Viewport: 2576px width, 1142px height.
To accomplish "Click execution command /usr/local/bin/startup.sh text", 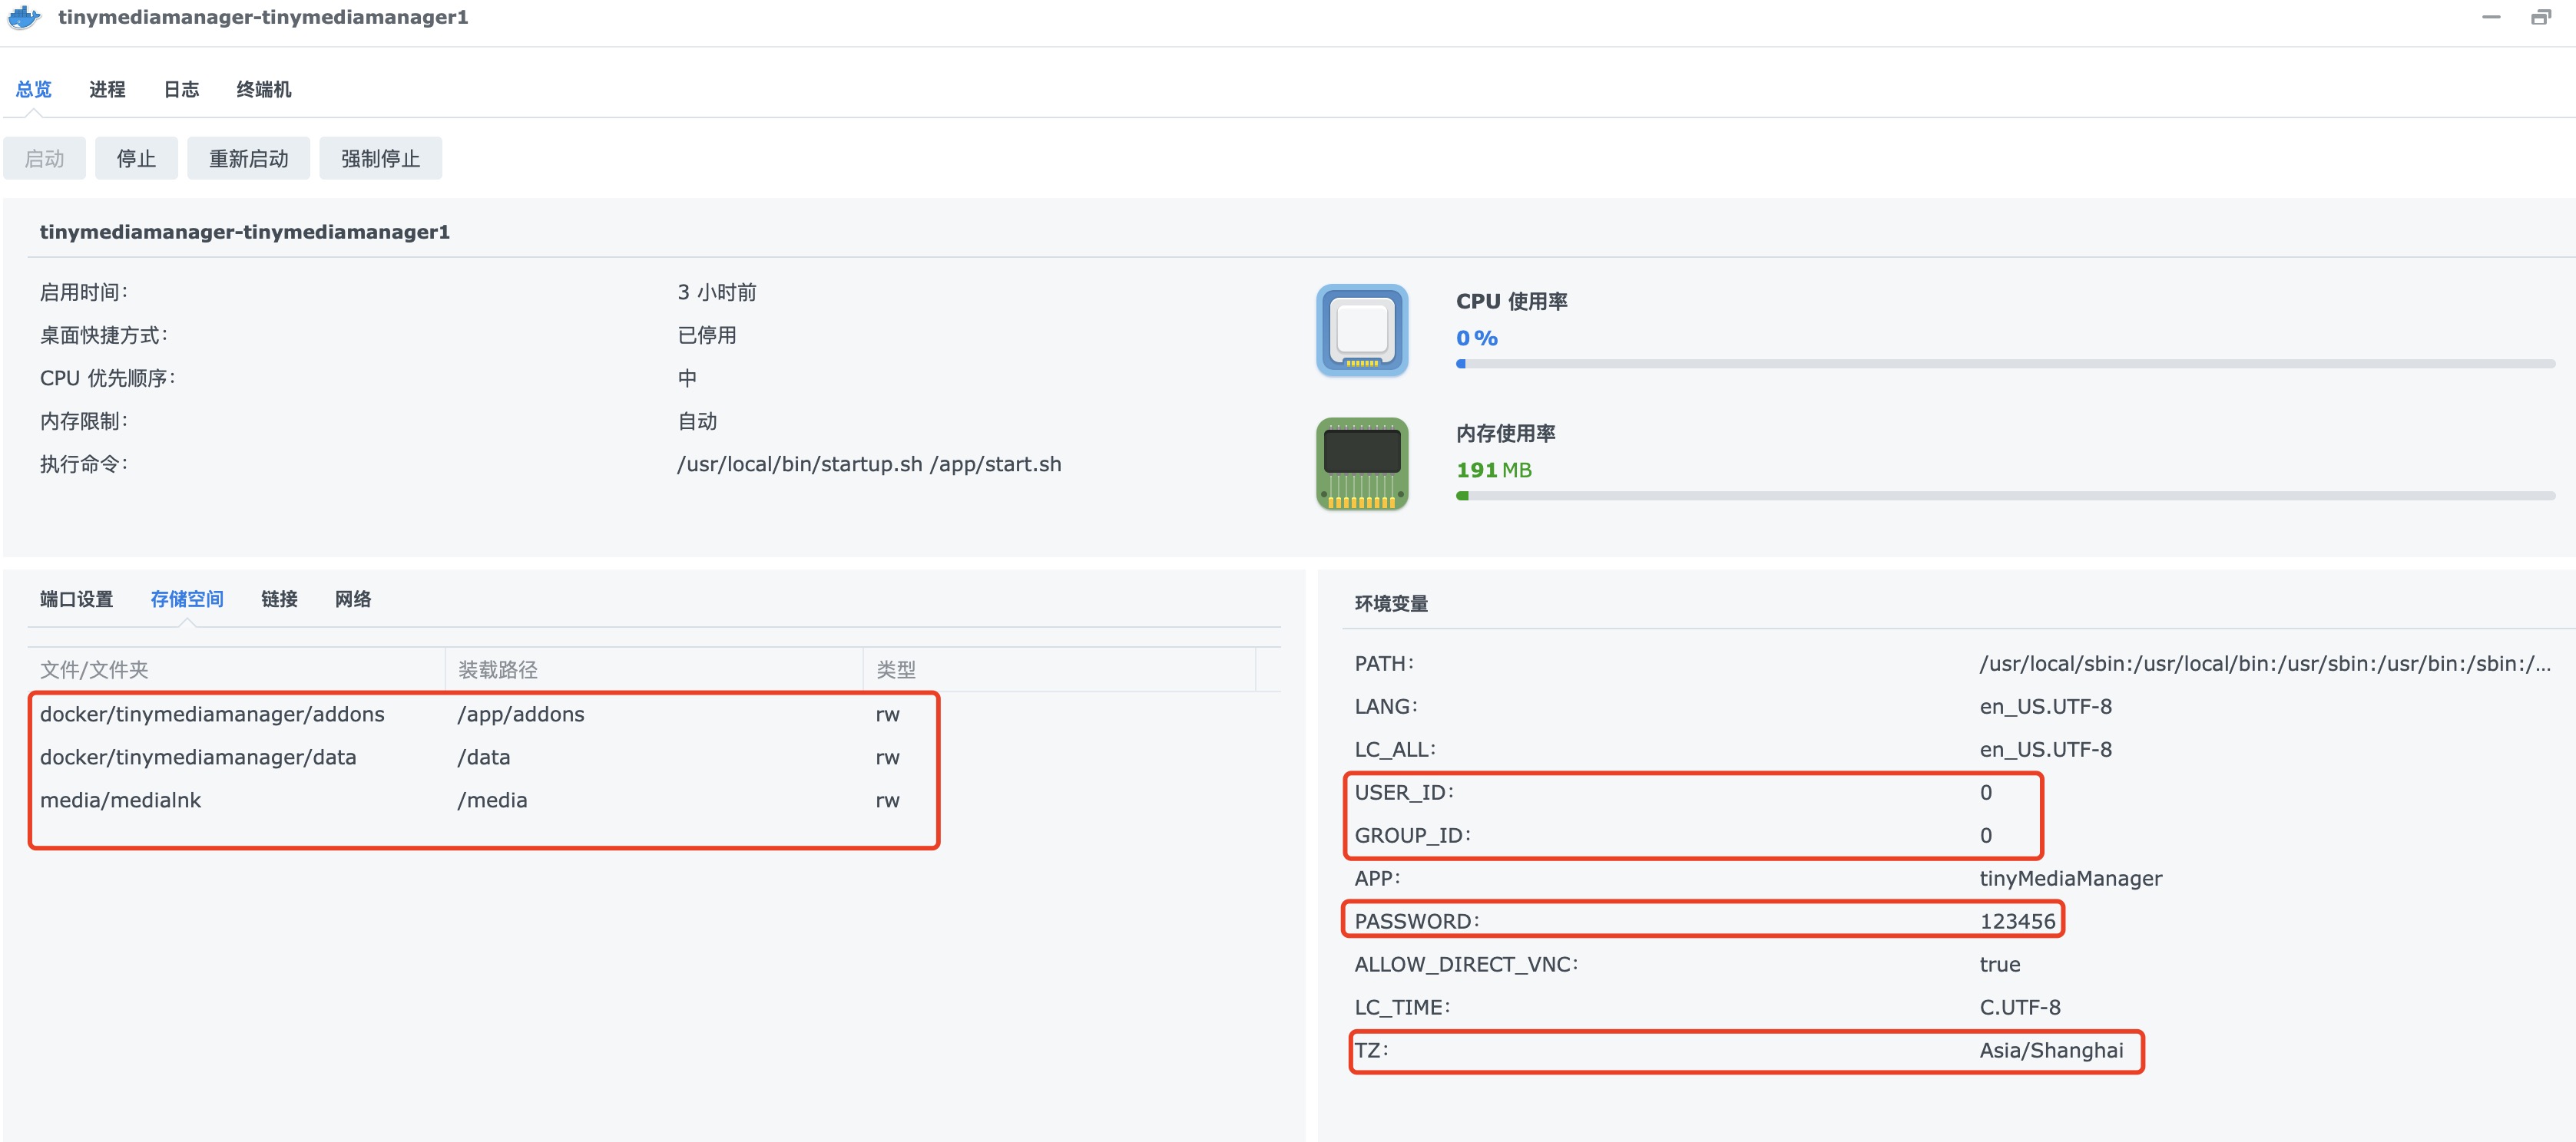I will (x=869, y=464).
